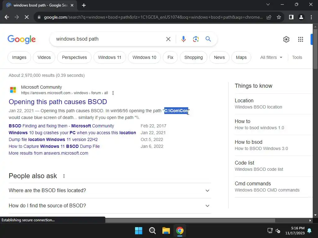Select the Windows 11 filter chip

coord(110,57)
